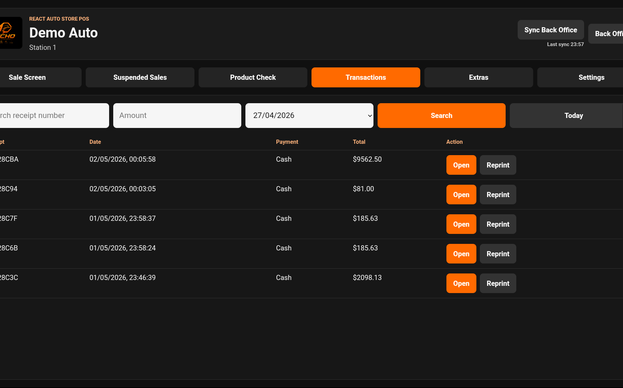
Task: Open transaction dated 23:58:37
Action: 461,224
